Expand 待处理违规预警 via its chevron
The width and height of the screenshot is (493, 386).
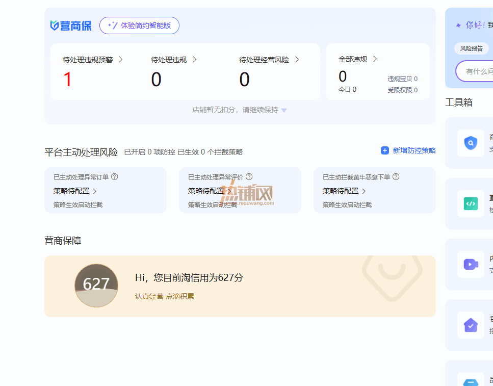coord(121,60)
